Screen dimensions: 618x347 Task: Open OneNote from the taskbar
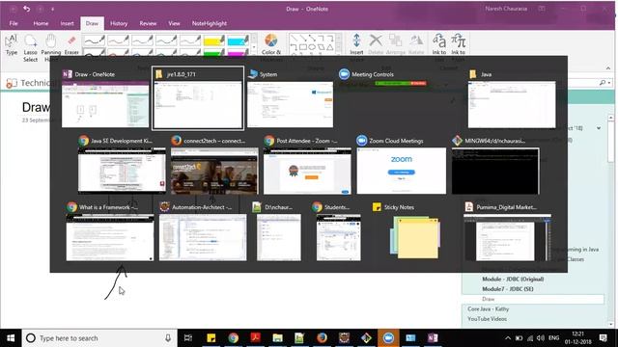(433, 338)
